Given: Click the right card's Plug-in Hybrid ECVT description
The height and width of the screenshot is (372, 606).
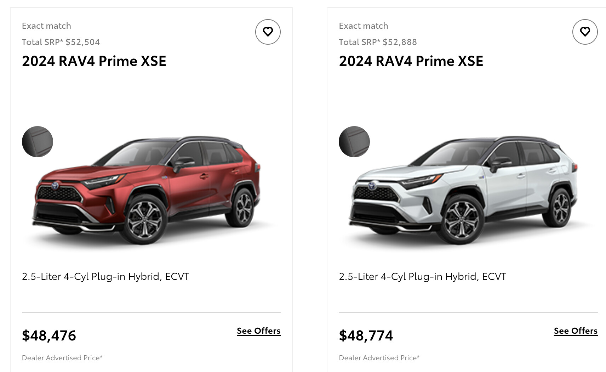Looking at the screenshot, I should 423,276.
